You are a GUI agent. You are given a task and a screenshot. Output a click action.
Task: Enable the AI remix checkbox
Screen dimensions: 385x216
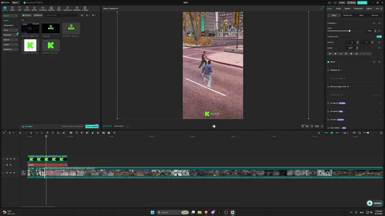[x=328, y=120]
